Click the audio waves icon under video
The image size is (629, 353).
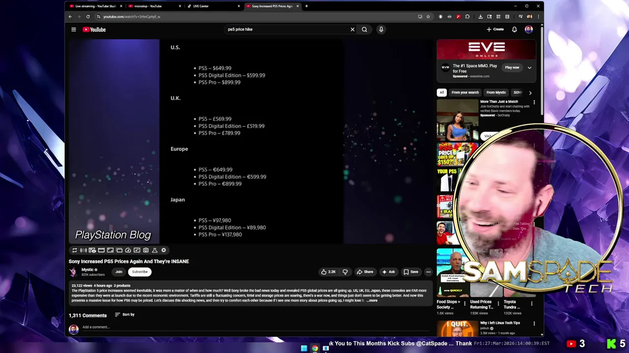click(84, 250)
